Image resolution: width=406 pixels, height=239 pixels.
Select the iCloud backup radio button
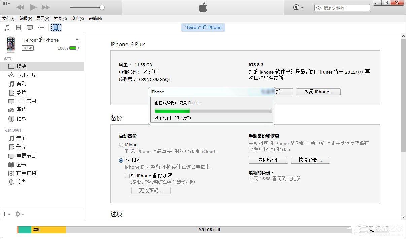pyautogui.click(x=121, y=145)
